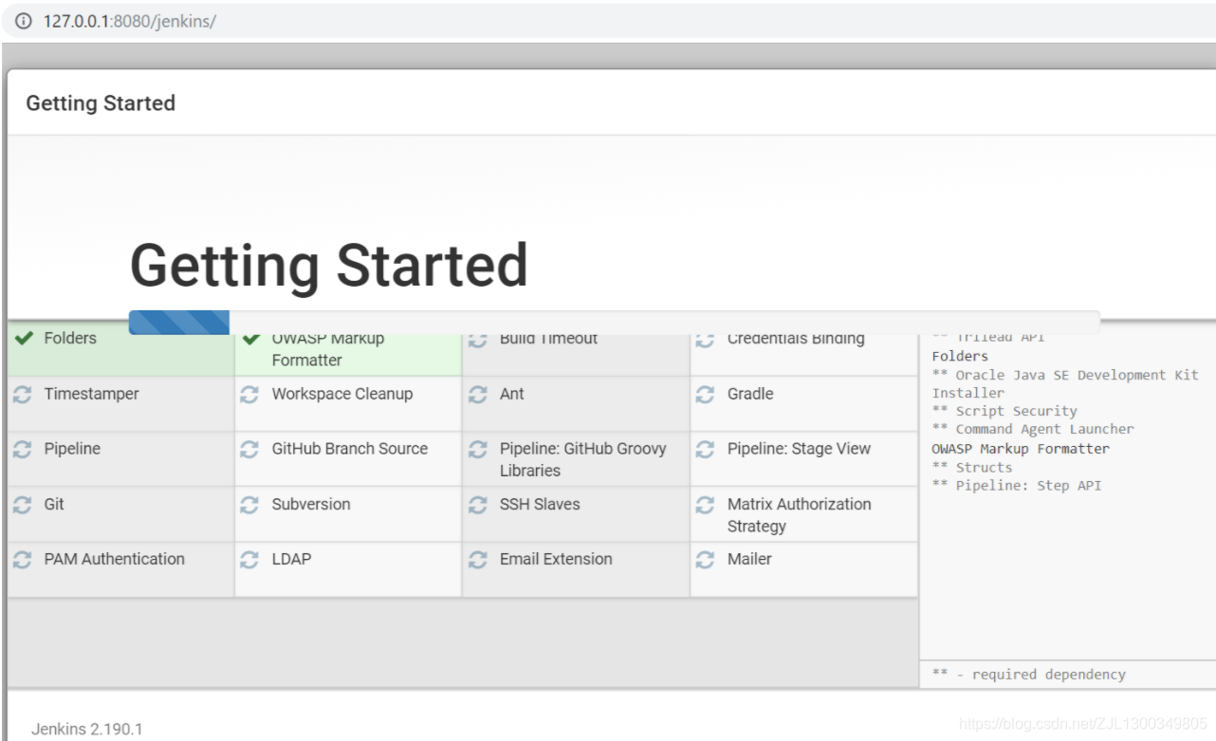The height and width of the screenshot is (741, 1216).
Task: Click the browser address bar URL
Action: point(130,21)
